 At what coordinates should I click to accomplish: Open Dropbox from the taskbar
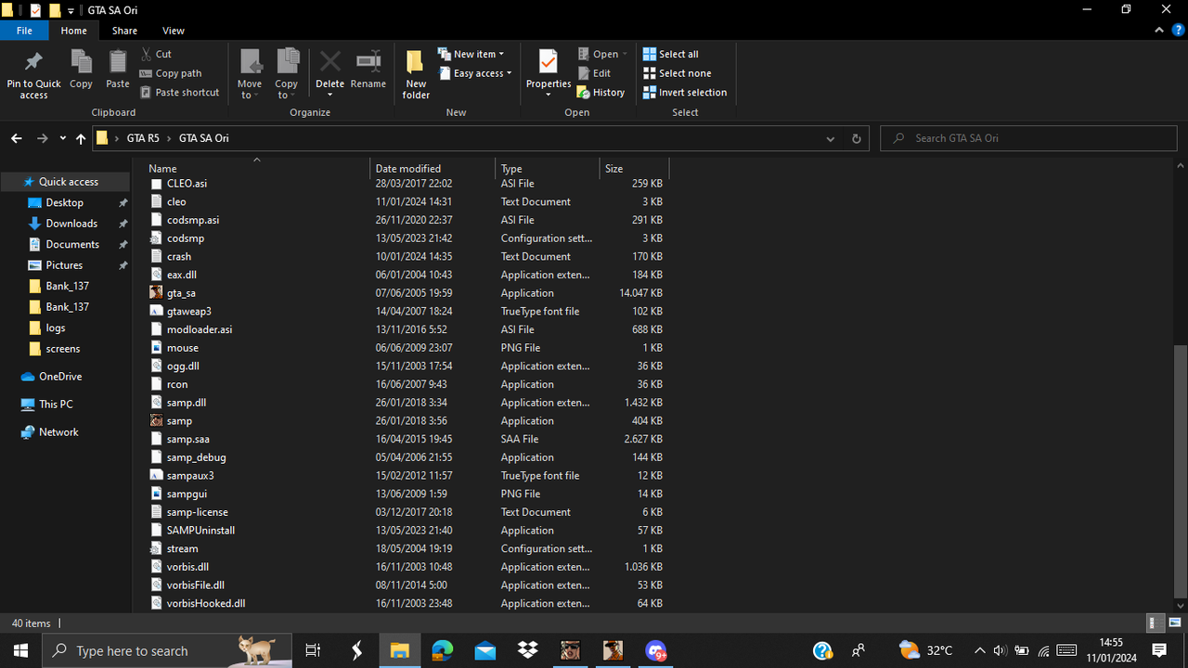[x=527, y=650]
